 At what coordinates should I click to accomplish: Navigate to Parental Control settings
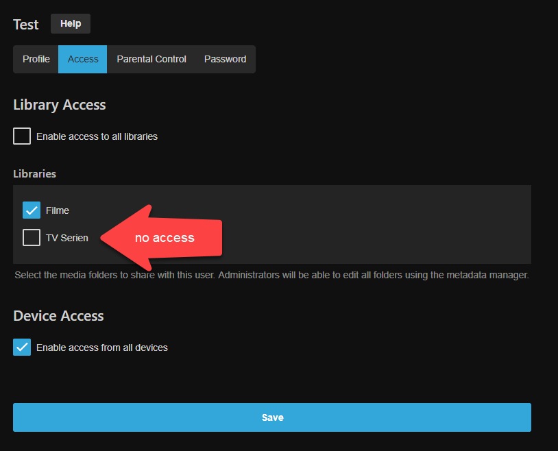151,59
